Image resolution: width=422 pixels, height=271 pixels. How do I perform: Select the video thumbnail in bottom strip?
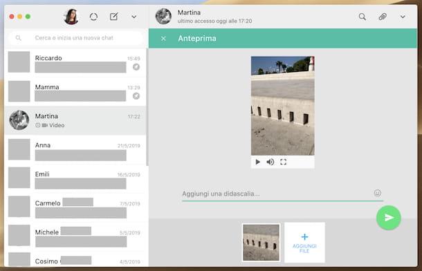click(261, 243)
